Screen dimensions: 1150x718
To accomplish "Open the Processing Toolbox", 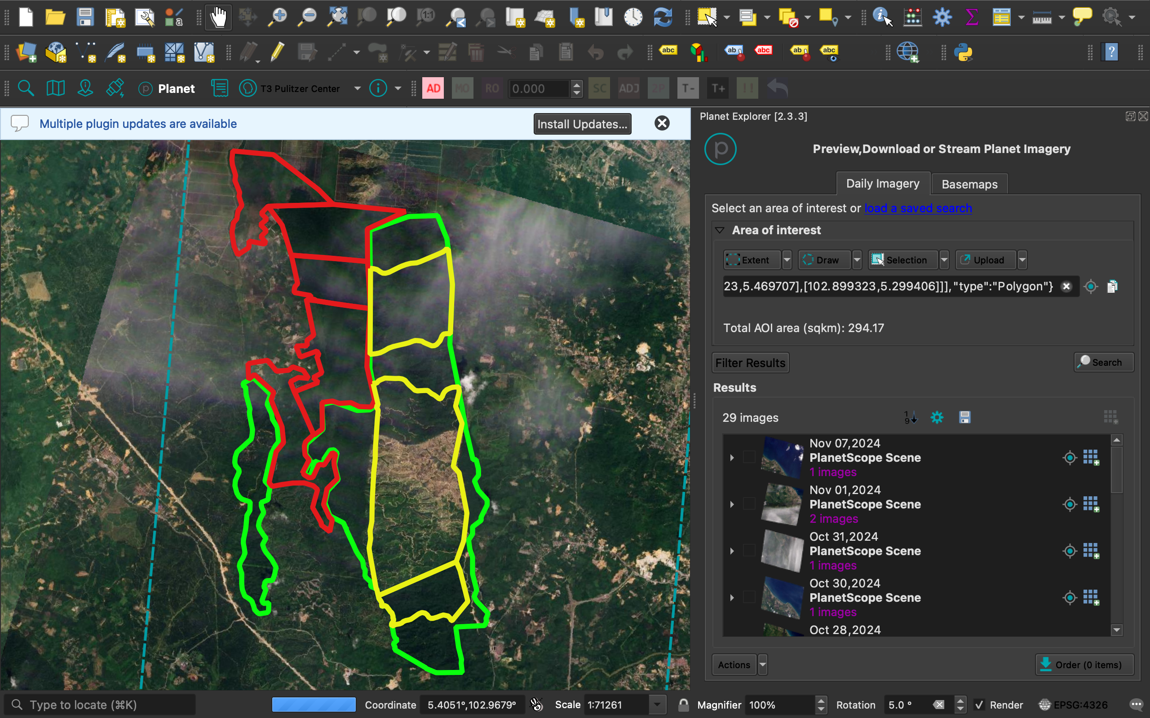I will [942, 17].
